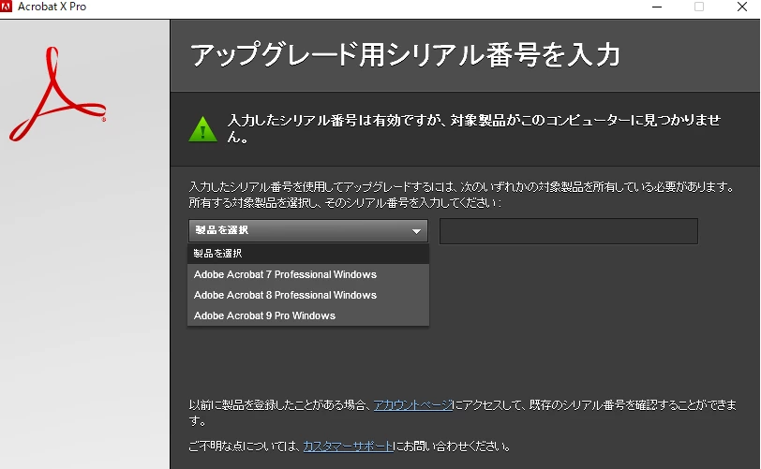The image size is (761, 469).
Task: Click the Acrobat X Pro window title
Action: click(x=52, y=7)
